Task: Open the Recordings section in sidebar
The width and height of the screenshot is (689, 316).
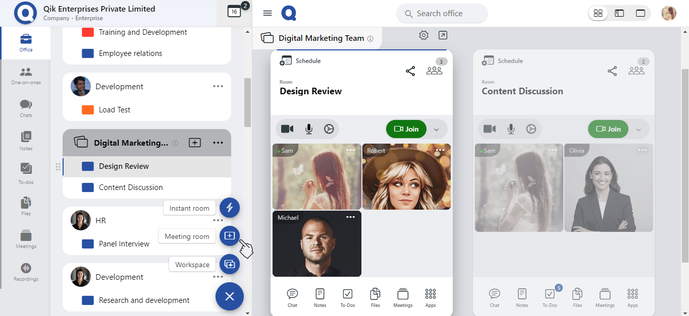Action: [26, 272]
